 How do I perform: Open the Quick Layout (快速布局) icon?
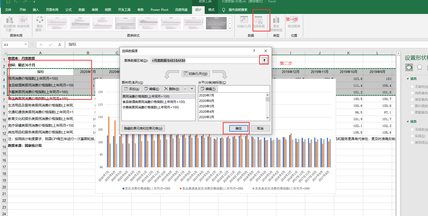23,20
